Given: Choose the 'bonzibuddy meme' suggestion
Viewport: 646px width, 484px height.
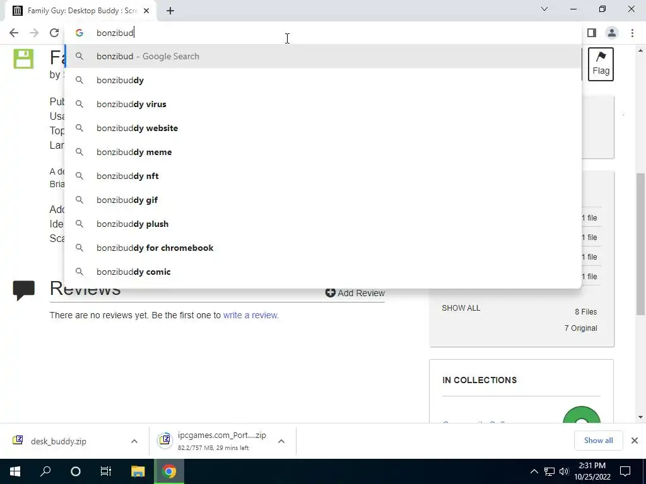Looking at the screenshot, I should (324, 152).
